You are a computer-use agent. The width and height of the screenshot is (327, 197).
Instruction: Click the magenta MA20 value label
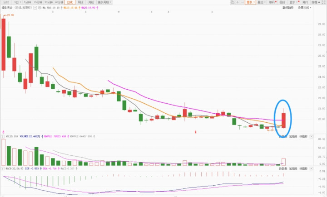pos(89,8)
